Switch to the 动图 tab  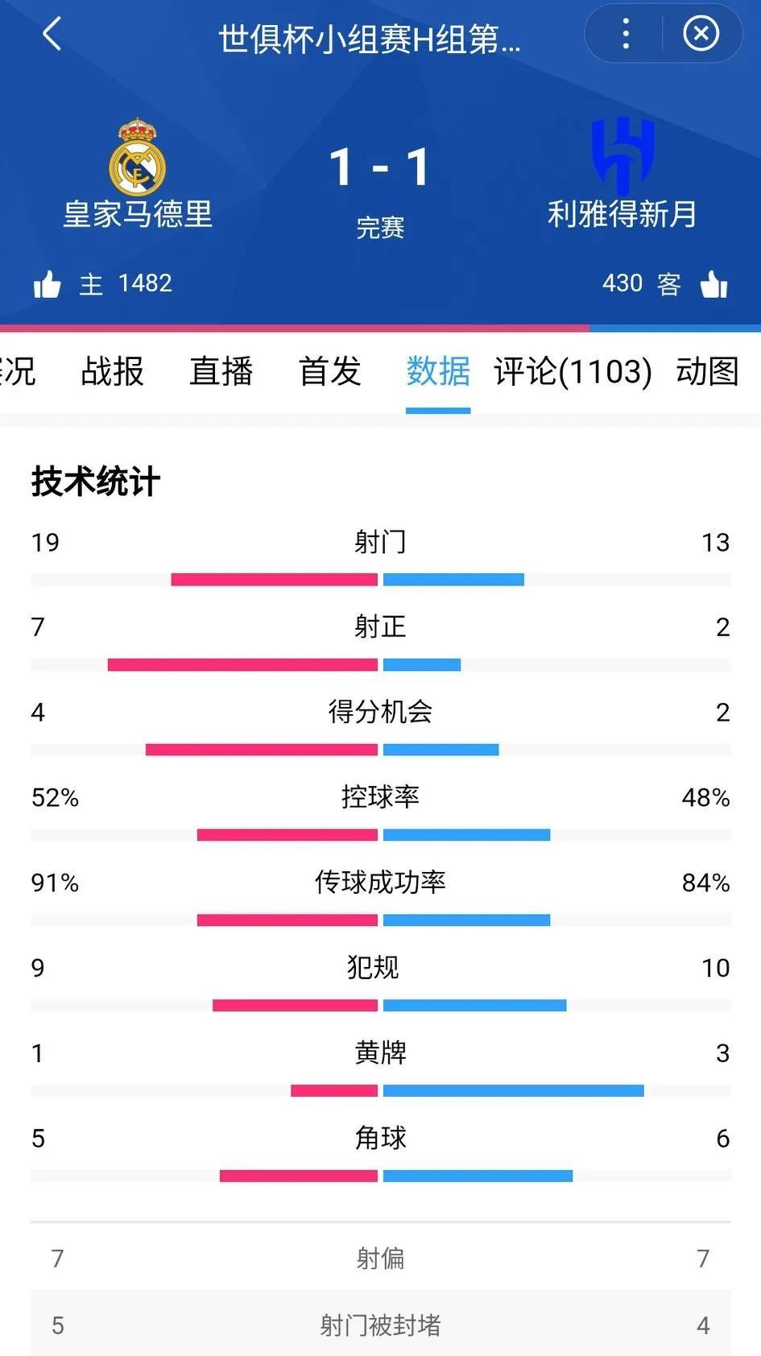[707, 371]
